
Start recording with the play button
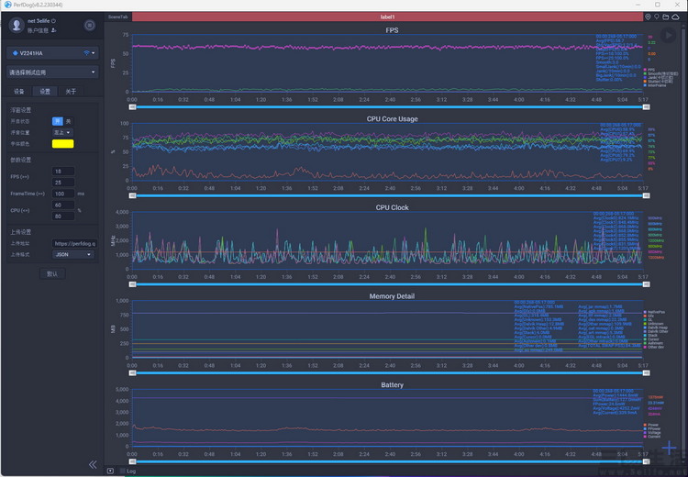(668, 35)
